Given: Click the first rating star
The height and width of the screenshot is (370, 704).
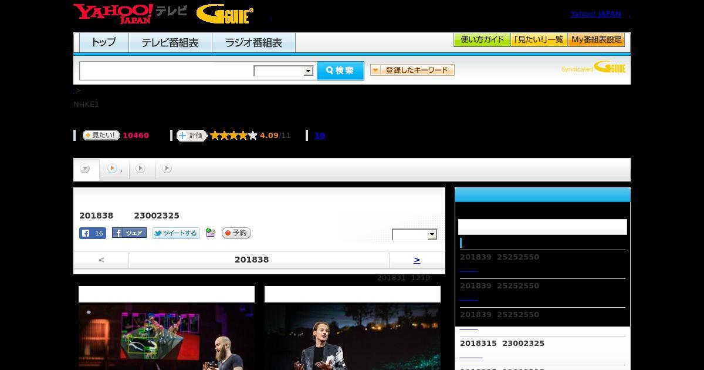Looking at the screenshot, I should point(215,136).
